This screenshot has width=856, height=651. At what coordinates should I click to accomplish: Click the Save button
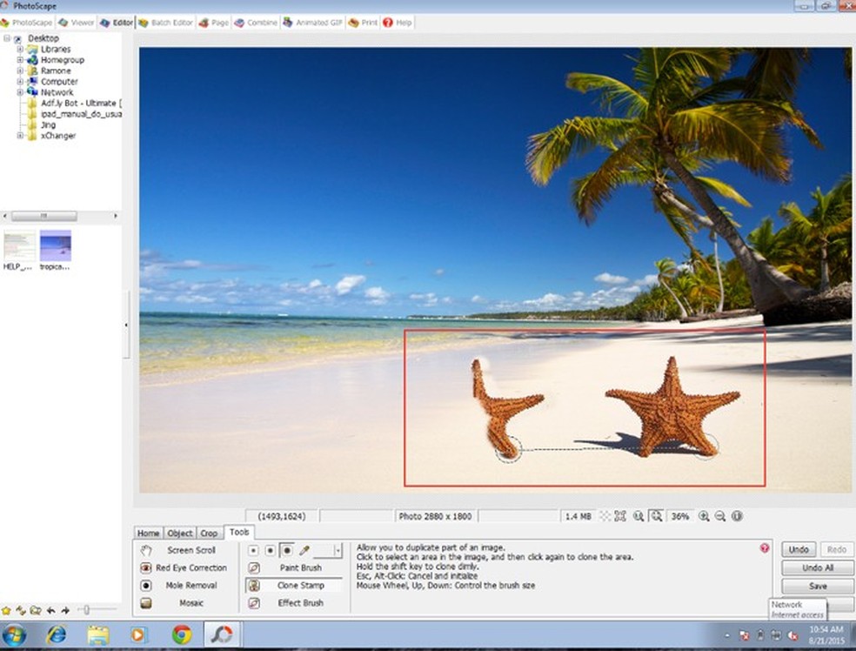coord(817,587)
